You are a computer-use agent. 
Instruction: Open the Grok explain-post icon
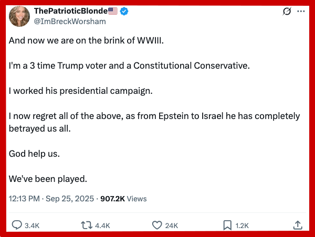[x=287, y=12]
